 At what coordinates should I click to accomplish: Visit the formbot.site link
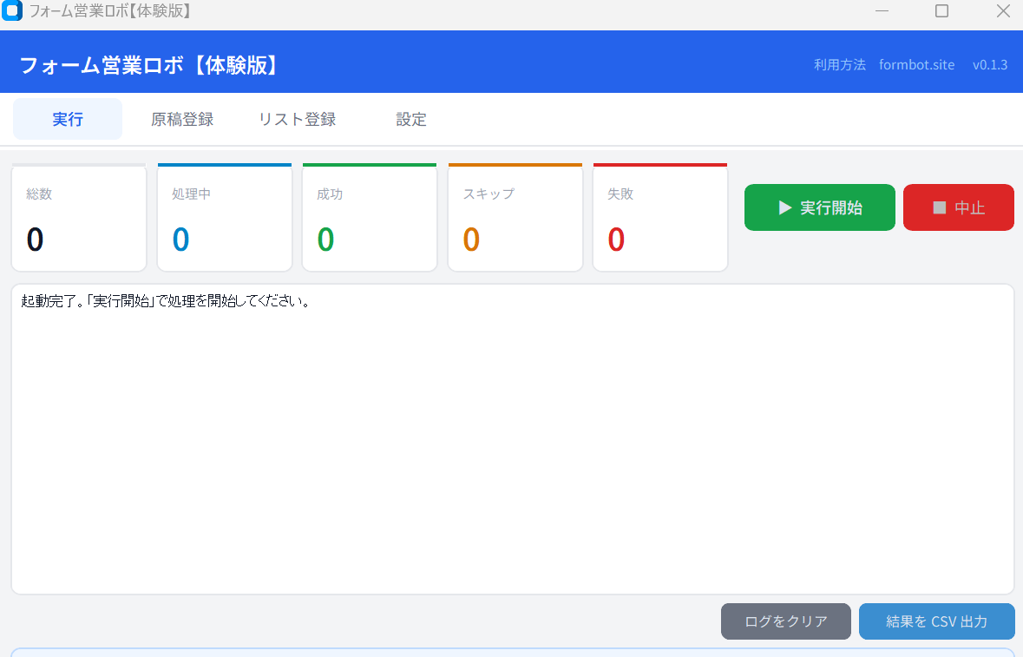pyautogui.click(x=916, y=64)
